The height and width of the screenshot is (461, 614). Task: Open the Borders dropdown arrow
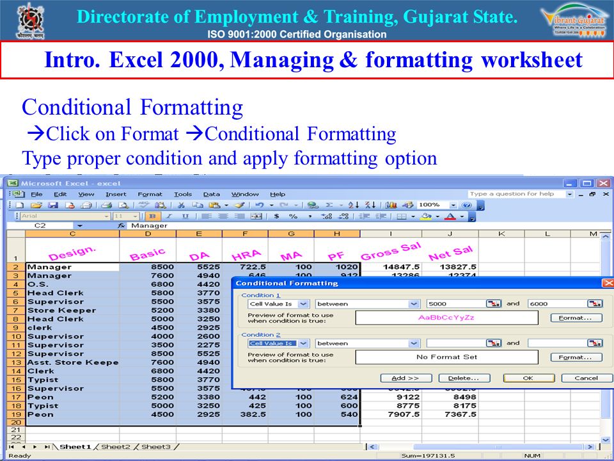pyautogui.click(x=413, y=216)
